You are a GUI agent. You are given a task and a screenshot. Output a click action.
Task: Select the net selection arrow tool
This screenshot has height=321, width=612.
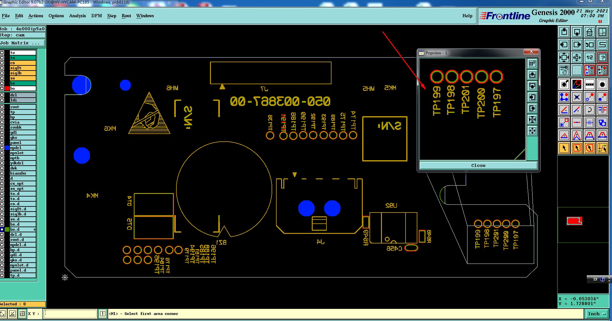[x=602, y=148]
